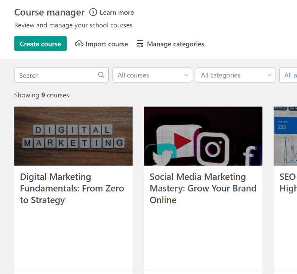Screen dimensions: 297x274
Task: Click the question mark help icon
Action: pyautogui.click(x=93, y=12)
